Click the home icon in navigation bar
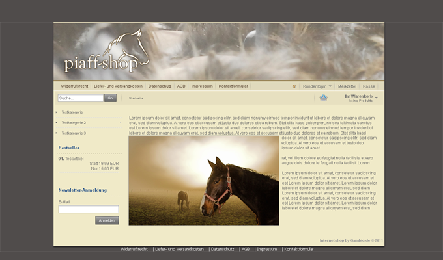 [x=294, y=86]
